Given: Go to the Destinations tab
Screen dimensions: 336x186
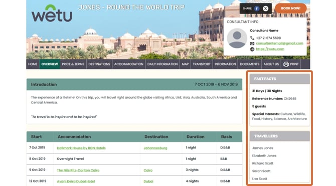Looking at the screenshot, I should pyautogui.click(x=99, y=64).
